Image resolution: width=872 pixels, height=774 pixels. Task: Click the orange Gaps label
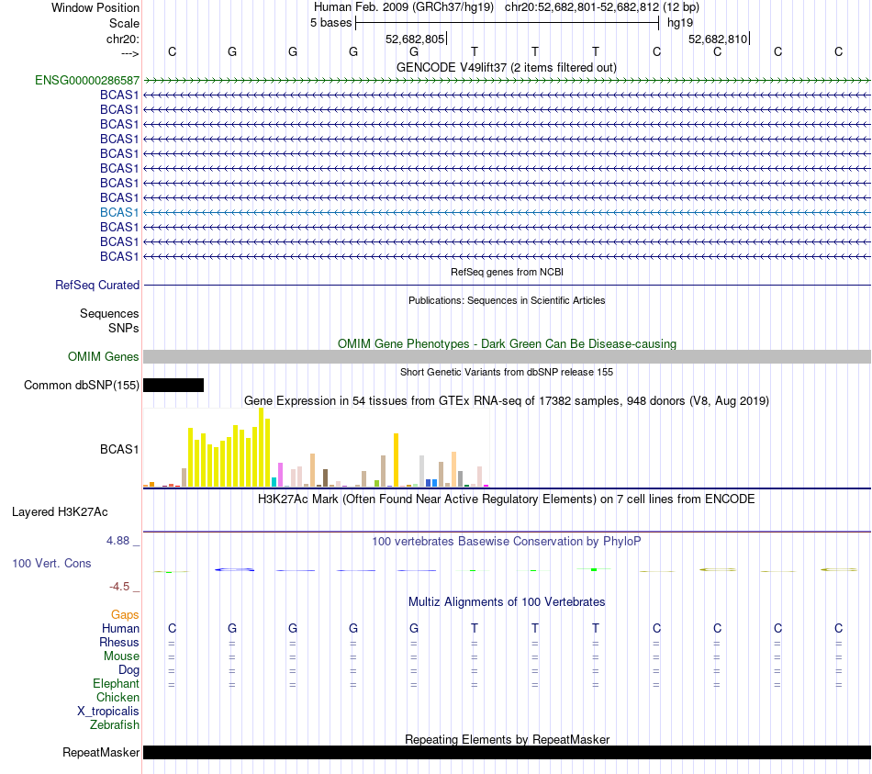pos(125,614)
